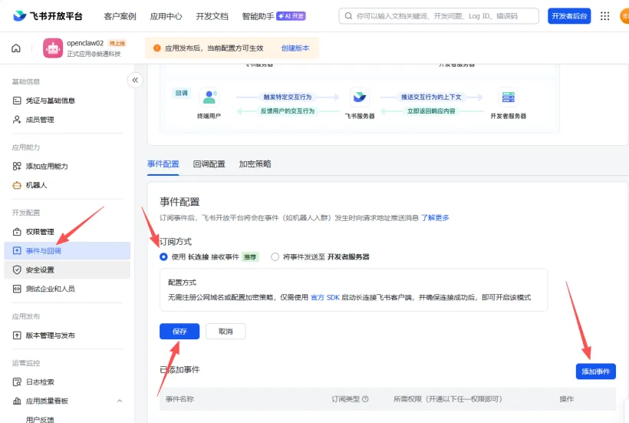This screenshot has width=629, height=423.
Task: Select 将事件发送至开发者服务器 radio option
Action: (x=275, y=257)
